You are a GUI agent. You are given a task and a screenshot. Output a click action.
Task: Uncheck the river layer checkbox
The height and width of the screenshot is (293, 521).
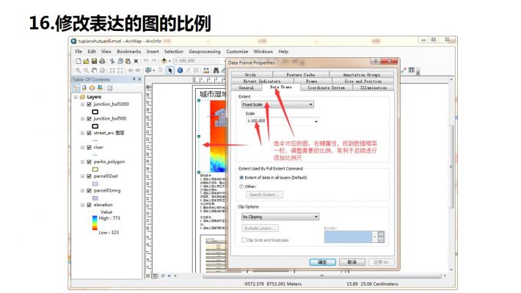coord(89,148)
